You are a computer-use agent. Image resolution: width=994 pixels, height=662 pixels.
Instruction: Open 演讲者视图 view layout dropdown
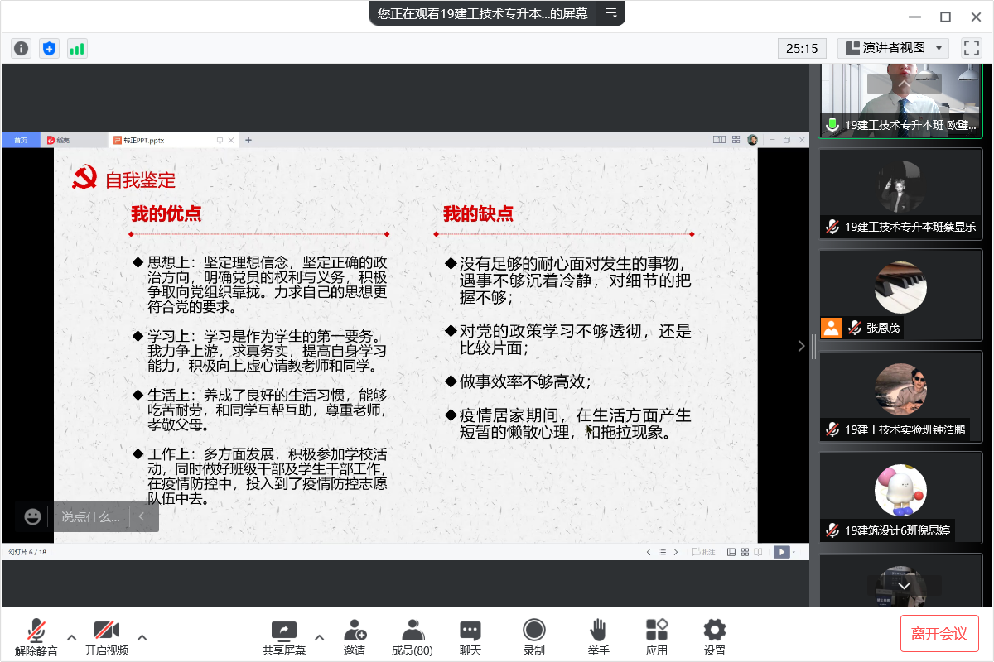click(x=893, y=48)
